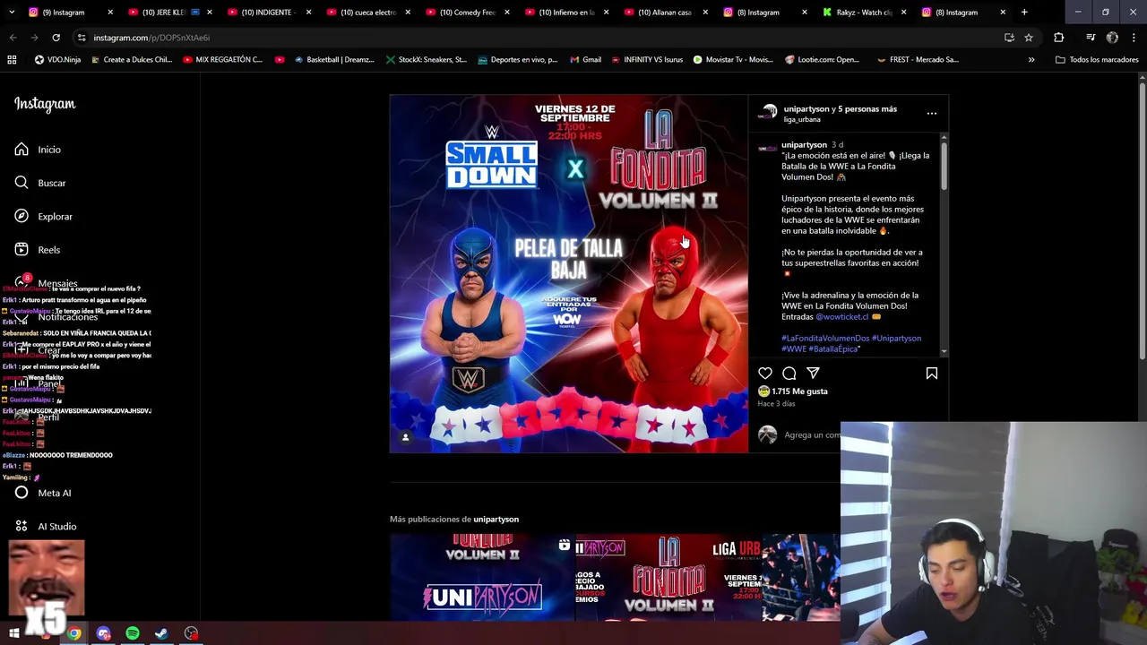Viewport: 1147px width, 645px height.
Task: Bookmark this page with star icon
Action: [1029, 38]
